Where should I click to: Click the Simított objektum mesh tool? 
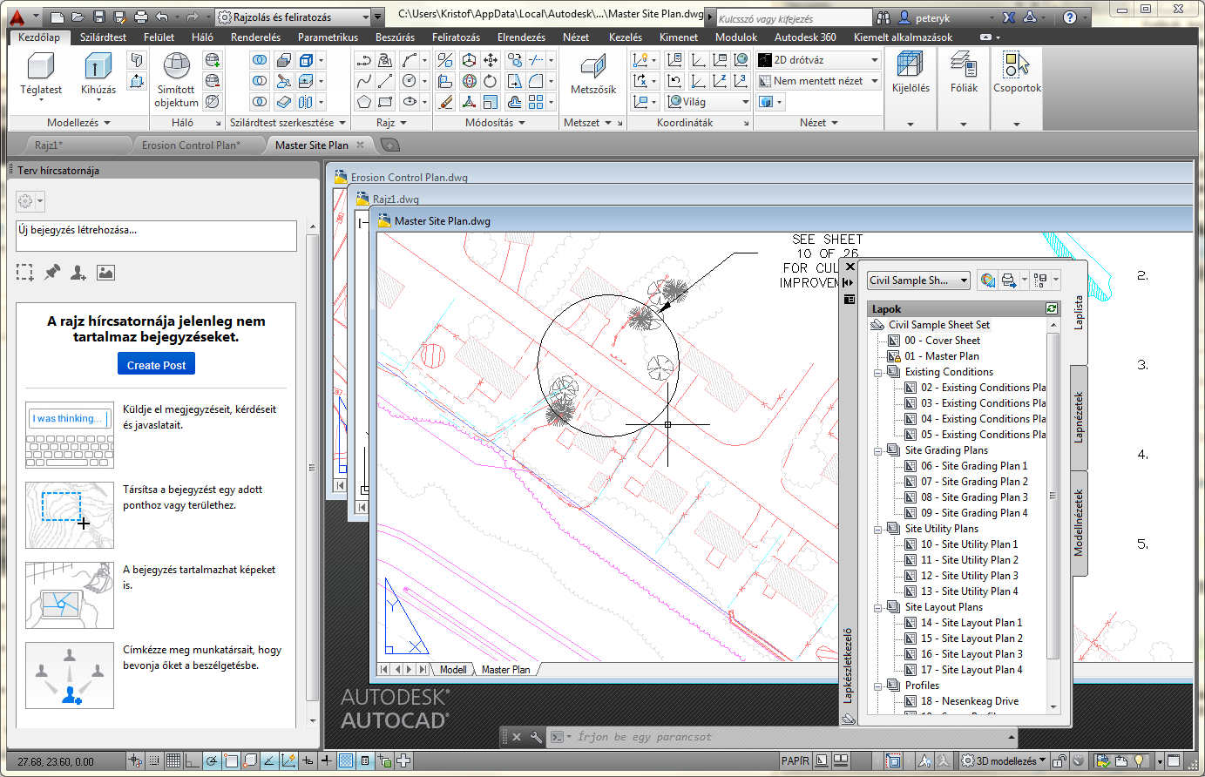click(x=176, y=80)
